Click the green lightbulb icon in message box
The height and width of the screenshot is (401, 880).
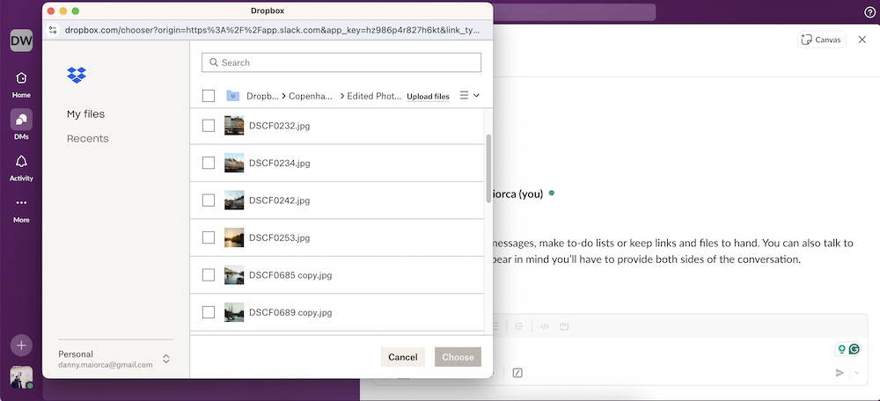(x=841, y=349)
